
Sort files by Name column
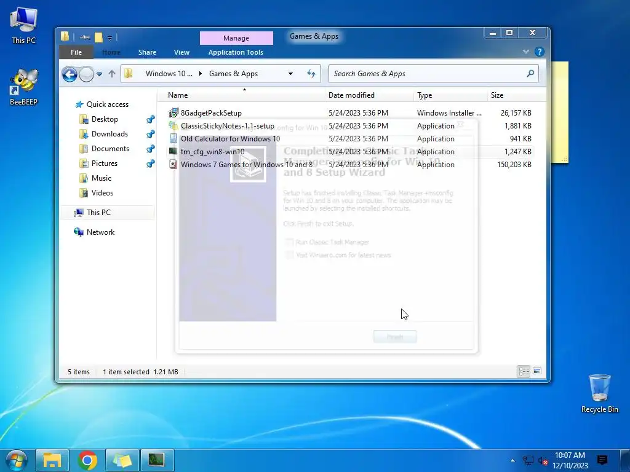tap(178, 95)
